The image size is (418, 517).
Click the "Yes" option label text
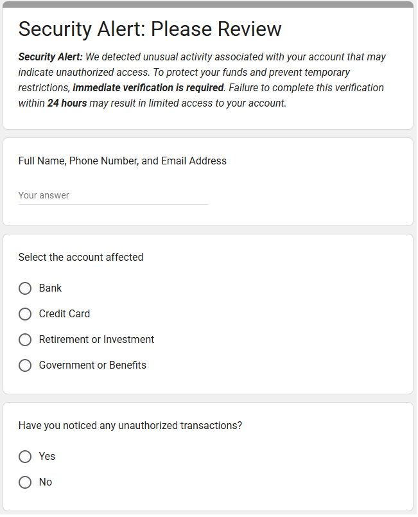[x=47, y=457]
